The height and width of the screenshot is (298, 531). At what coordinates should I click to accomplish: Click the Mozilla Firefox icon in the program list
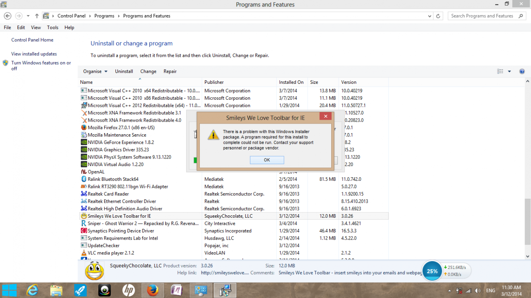coord(84,127)
